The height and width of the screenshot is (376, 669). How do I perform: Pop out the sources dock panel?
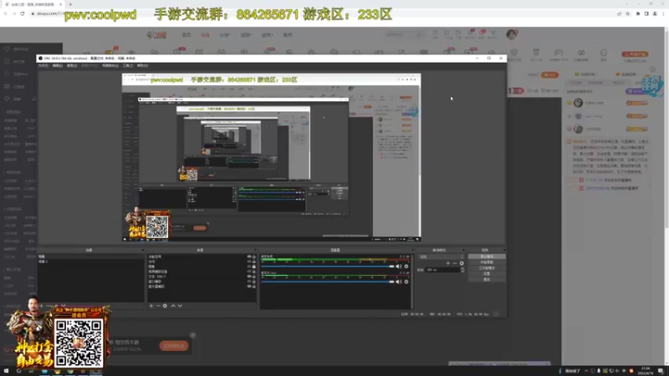(255, 250)
